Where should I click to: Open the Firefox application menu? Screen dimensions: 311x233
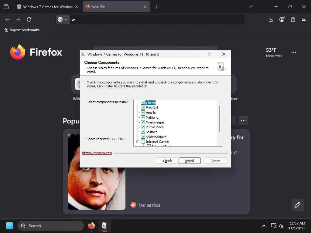pyautogui.click(x=304, y=19)
